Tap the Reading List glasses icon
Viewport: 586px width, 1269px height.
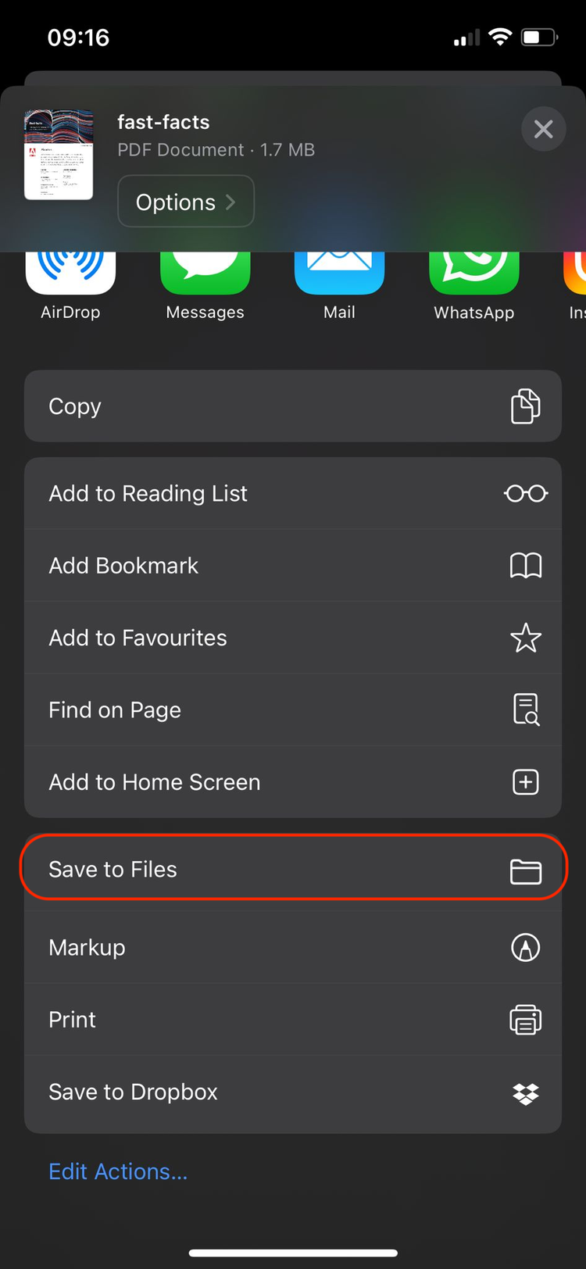click(x=525, y=494)
